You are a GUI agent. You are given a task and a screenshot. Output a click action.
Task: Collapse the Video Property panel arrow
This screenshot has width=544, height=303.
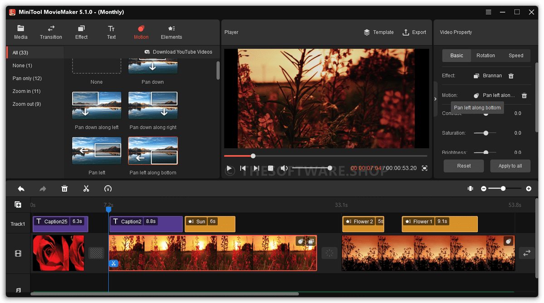(435, 99)
